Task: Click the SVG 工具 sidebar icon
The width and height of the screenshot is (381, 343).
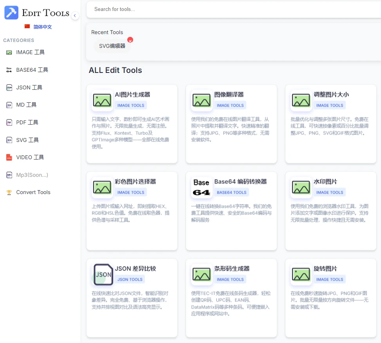Action: (9, 140)
